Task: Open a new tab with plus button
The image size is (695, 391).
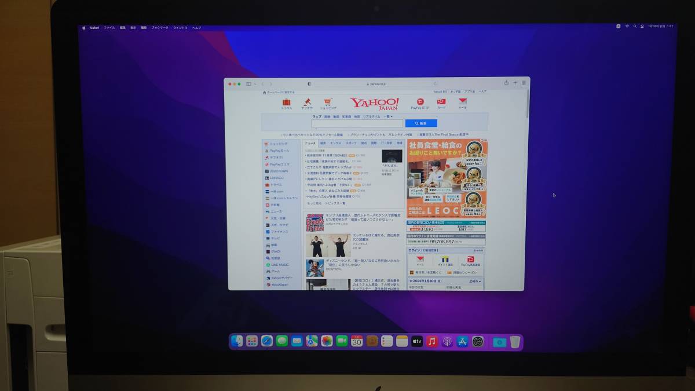Action: [x=515, y=83]
